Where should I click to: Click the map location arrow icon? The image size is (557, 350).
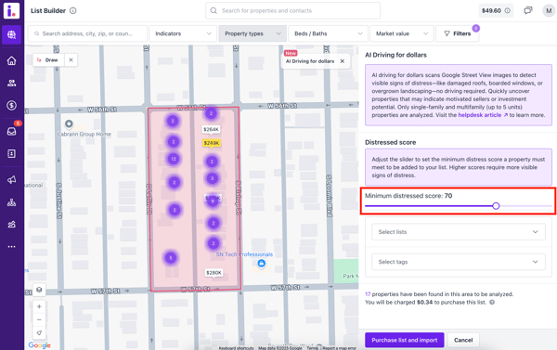[39, 333]
